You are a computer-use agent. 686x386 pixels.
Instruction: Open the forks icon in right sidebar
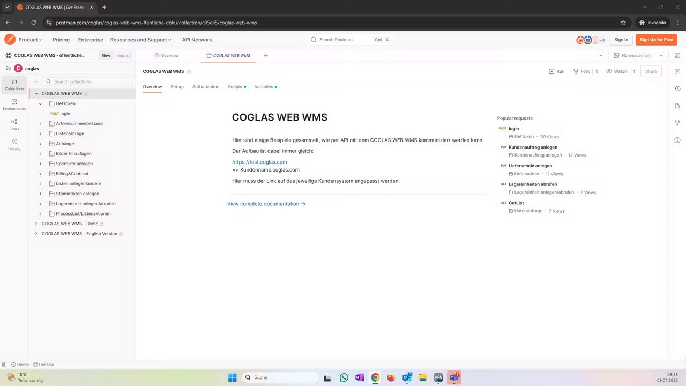point(677,123)
